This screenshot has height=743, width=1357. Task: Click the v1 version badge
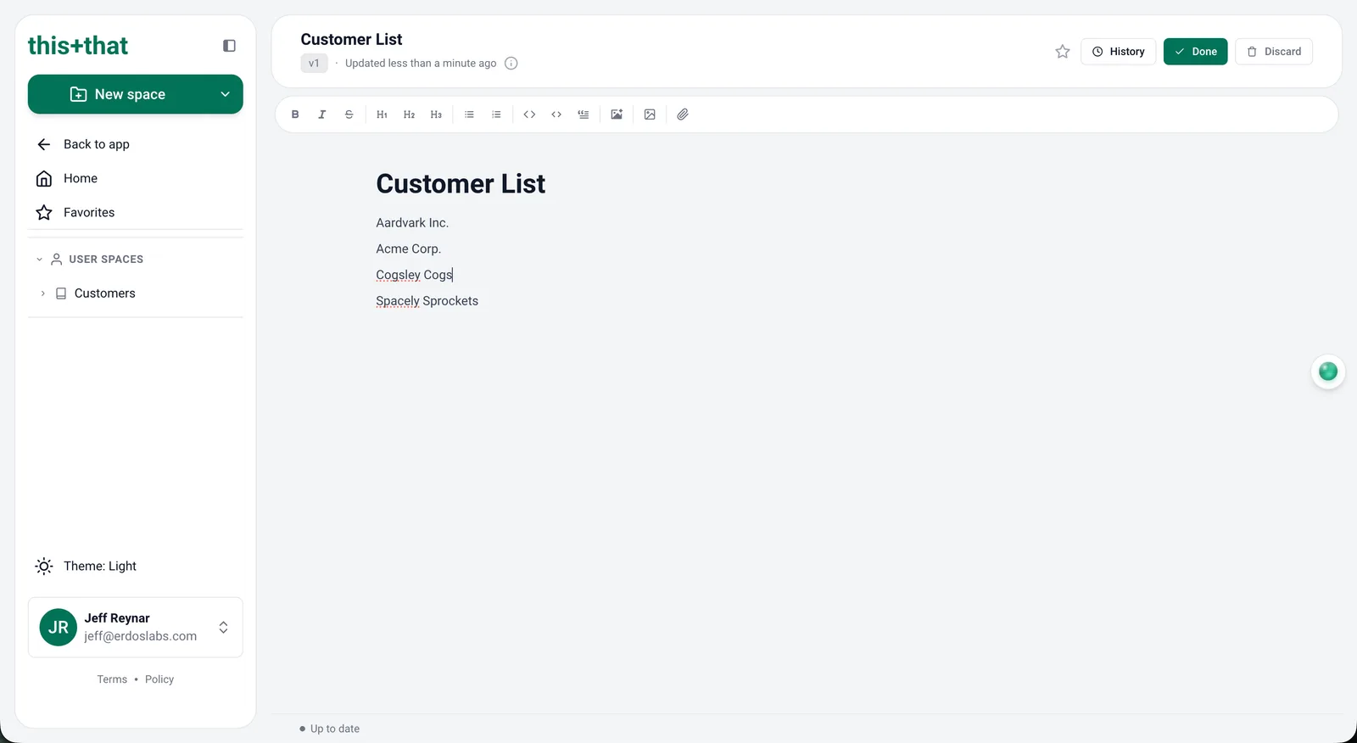[x=314, y=64]
